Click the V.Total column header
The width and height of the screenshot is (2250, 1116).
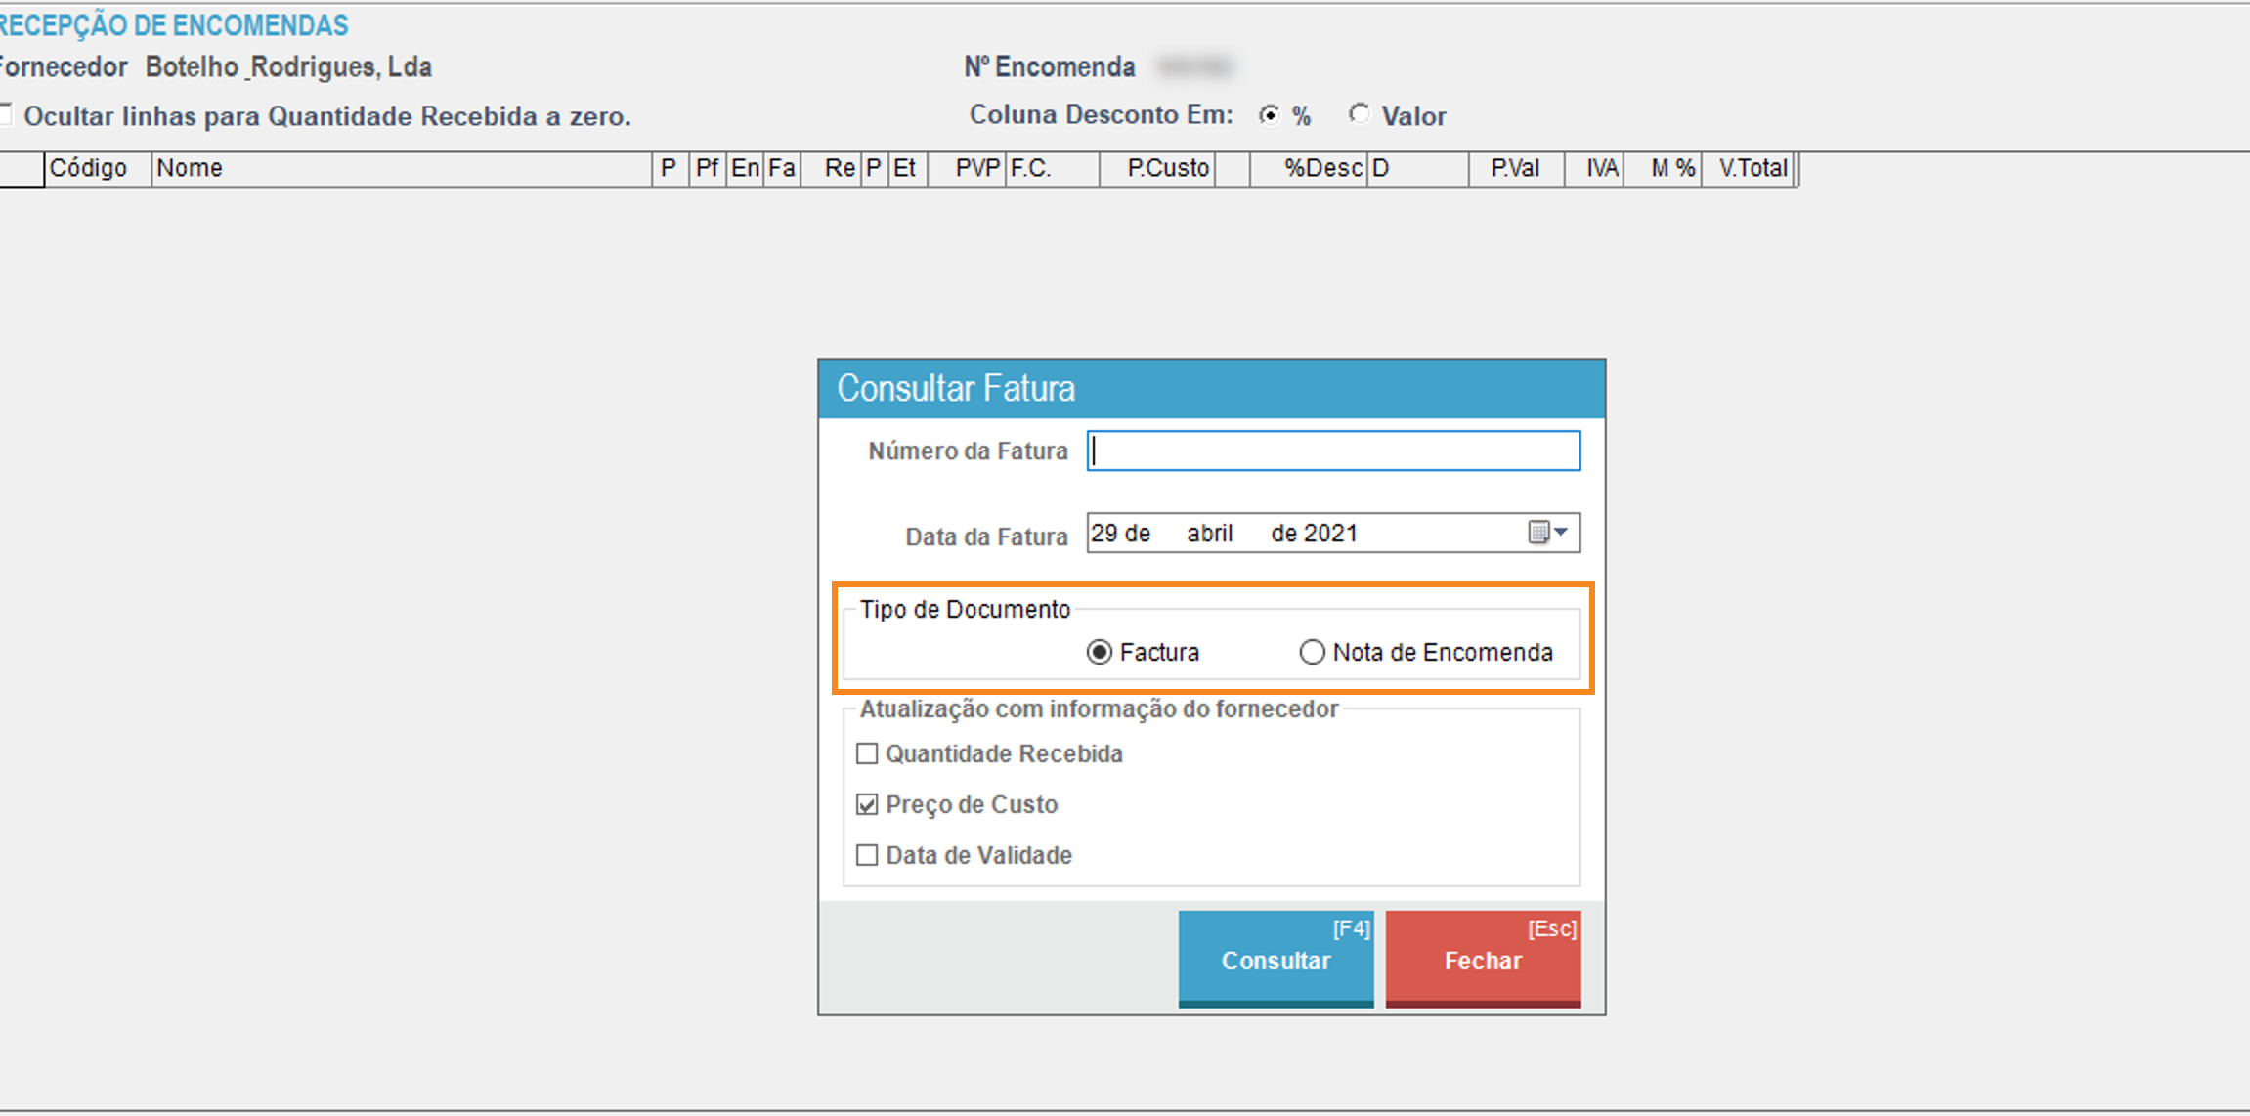(1752, 168)
